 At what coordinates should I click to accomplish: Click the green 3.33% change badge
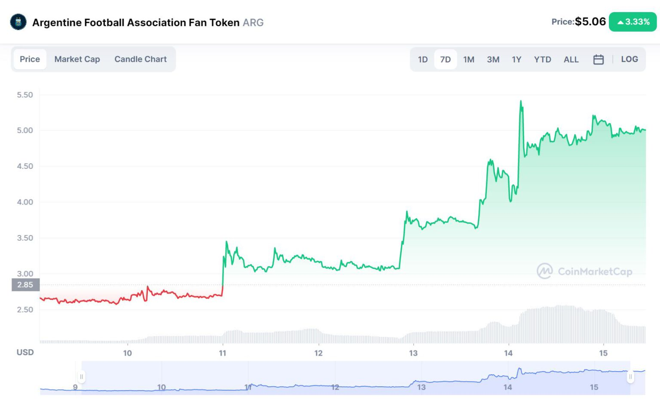[x=633, y=22]
